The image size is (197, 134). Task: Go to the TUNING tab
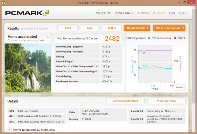tap(143, 13)
